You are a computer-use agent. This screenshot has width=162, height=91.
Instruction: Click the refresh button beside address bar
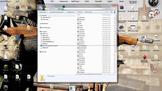click(x=105, y=9)
